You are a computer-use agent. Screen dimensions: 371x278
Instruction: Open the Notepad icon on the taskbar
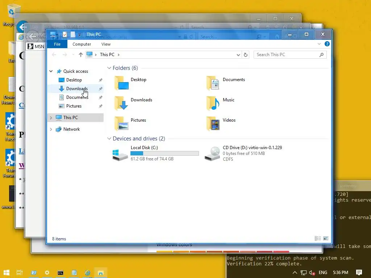[x=74, y=273]
